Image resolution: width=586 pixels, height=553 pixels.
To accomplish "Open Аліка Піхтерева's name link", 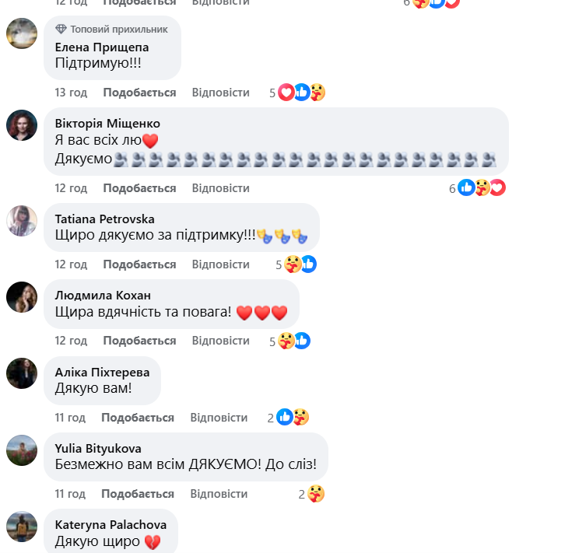I will (102, 373).
